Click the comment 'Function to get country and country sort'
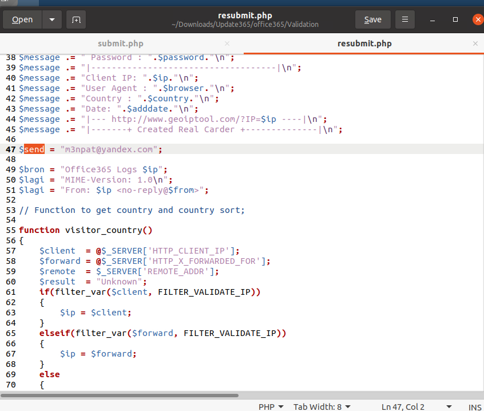The width and height of the screenshot is (484, 411). pyautogui.click(x=139, y=210)
